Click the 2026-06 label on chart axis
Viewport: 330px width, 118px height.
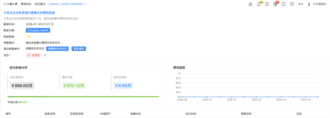point(306,99)
